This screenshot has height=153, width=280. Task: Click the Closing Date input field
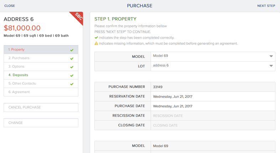click(213, 125)
